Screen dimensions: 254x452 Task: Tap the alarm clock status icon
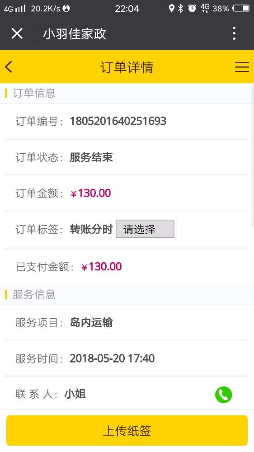click(192, 8)
